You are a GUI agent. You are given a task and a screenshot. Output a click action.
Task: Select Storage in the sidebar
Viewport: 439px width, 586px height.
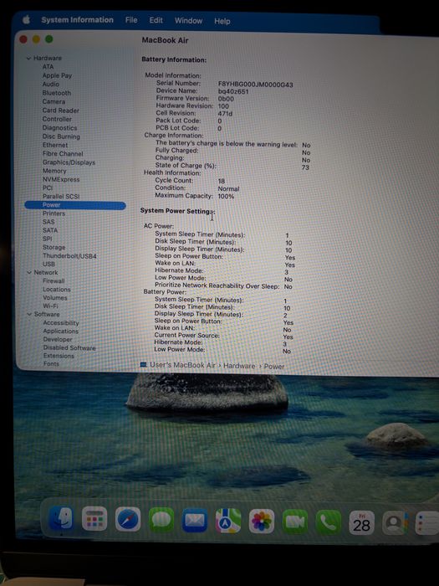pyautogui.click(x=54, y=248)
